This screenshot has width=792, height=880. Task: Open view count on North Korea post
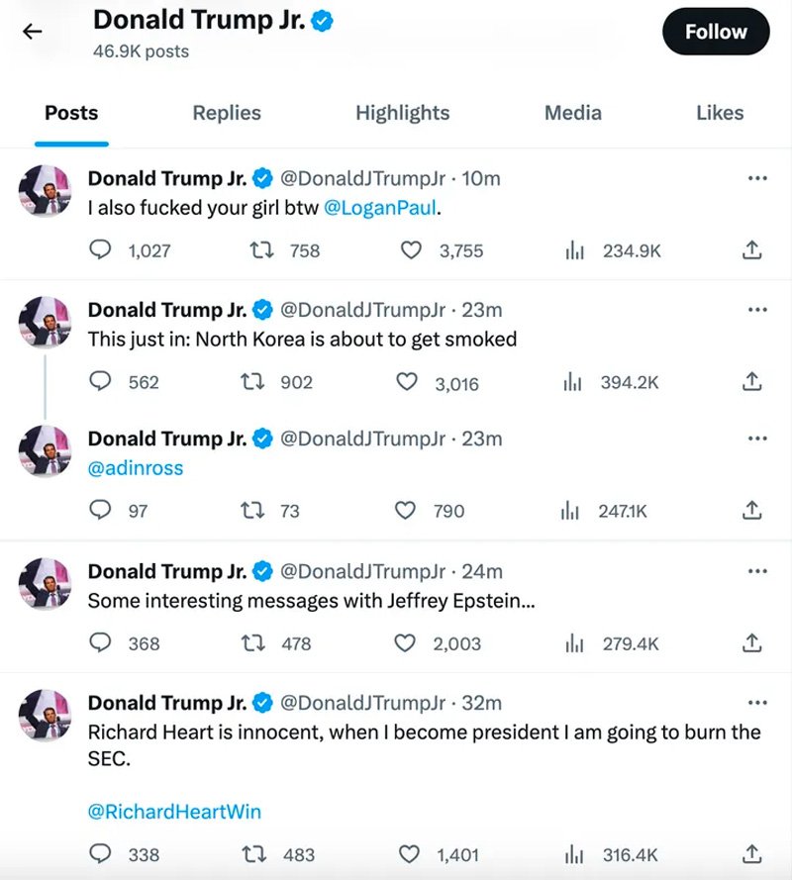[572, 382]
